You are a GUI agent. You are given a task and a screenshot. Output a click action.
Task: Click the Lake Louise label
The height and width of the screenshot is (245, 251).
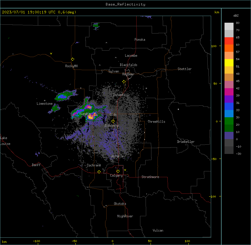[5, 141]
